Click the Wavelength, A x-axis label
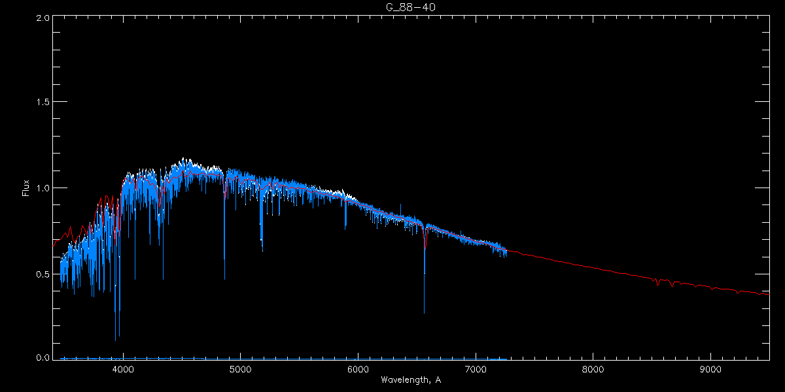 point(410,380)
